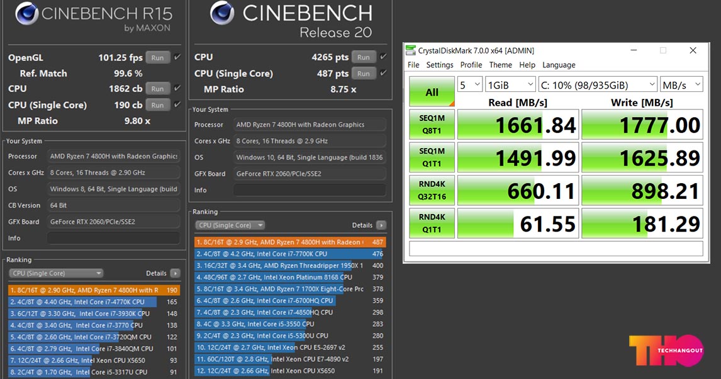Viewport: 721px width, 379px height.
Task: Start the RND4K Q32T16 benchmark
Action: (x=432, y=190)
